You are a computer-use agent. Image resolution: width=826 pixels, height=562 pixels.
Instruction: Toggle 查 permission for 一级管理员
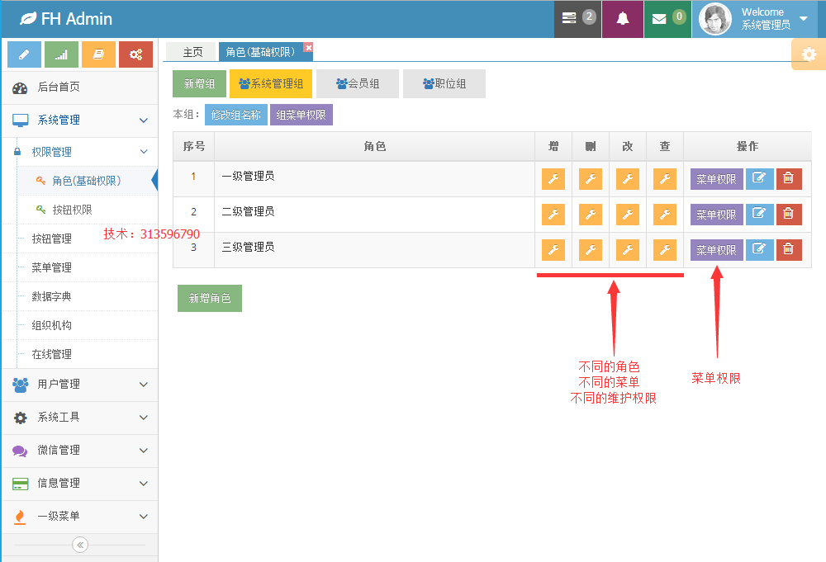pos(665,179)
